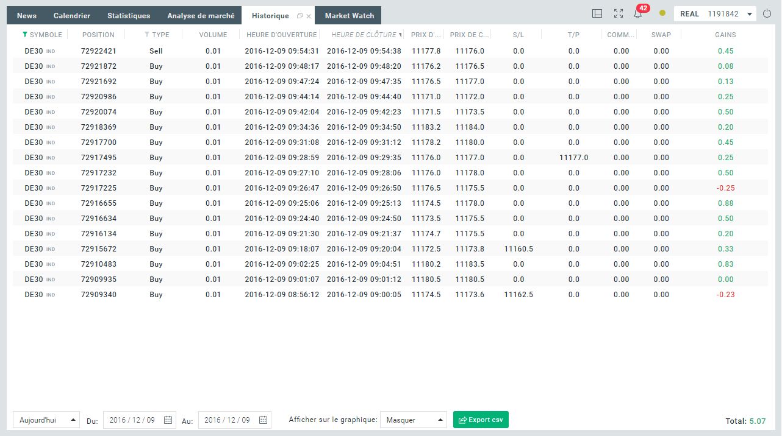Click the layout panel icon
Image resolution: width=782 pixels, height=436 pixels.
(597, 13)
